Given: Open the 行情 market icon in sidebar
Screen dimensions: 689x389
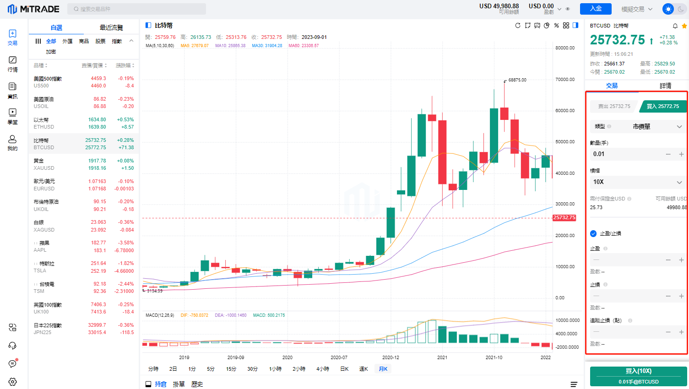Looking at the screenshot, I should pyautogui.click(x=12, y=64).
